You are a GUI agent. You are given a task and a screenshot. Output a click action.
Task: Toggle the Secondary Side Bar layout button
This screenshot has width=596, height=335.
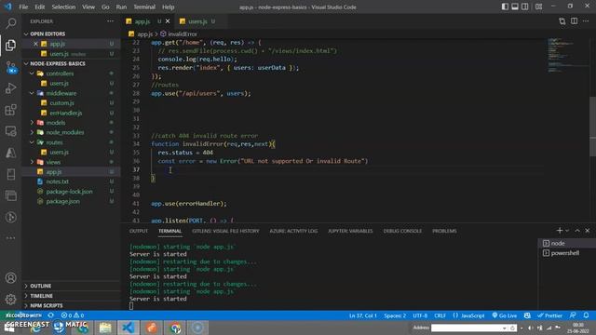pos(525,7)
